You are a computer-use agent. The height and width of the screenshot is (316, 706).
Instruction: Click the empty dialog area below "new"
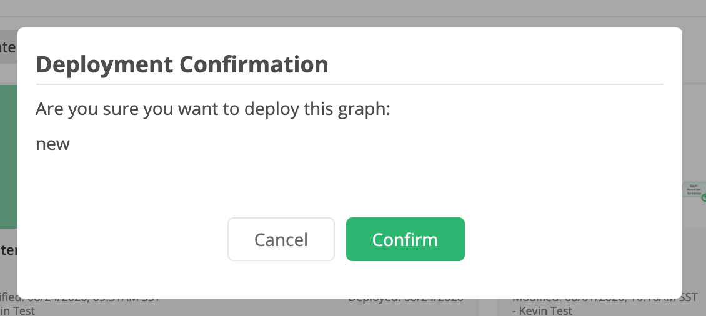[x=350, y=181]
